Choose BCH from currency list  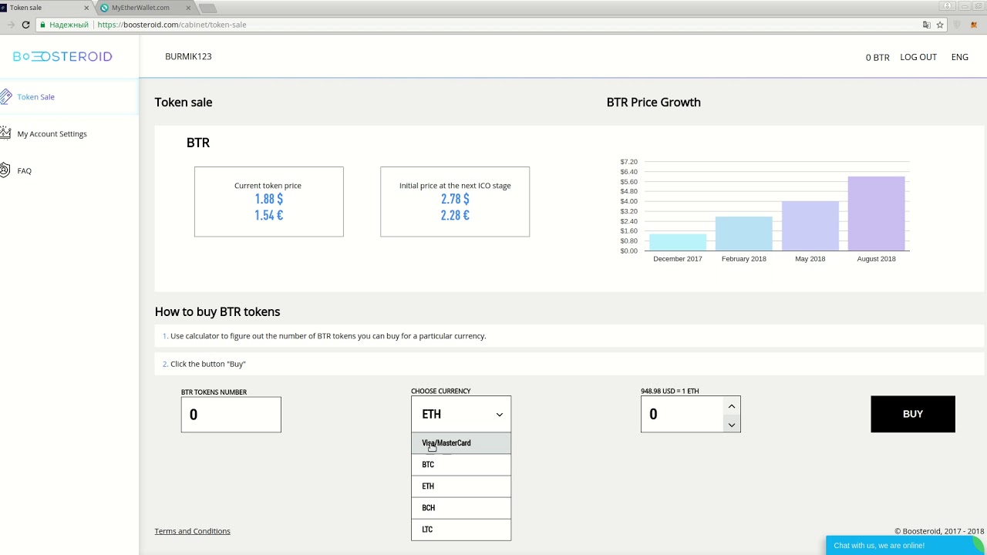[461, 508]
